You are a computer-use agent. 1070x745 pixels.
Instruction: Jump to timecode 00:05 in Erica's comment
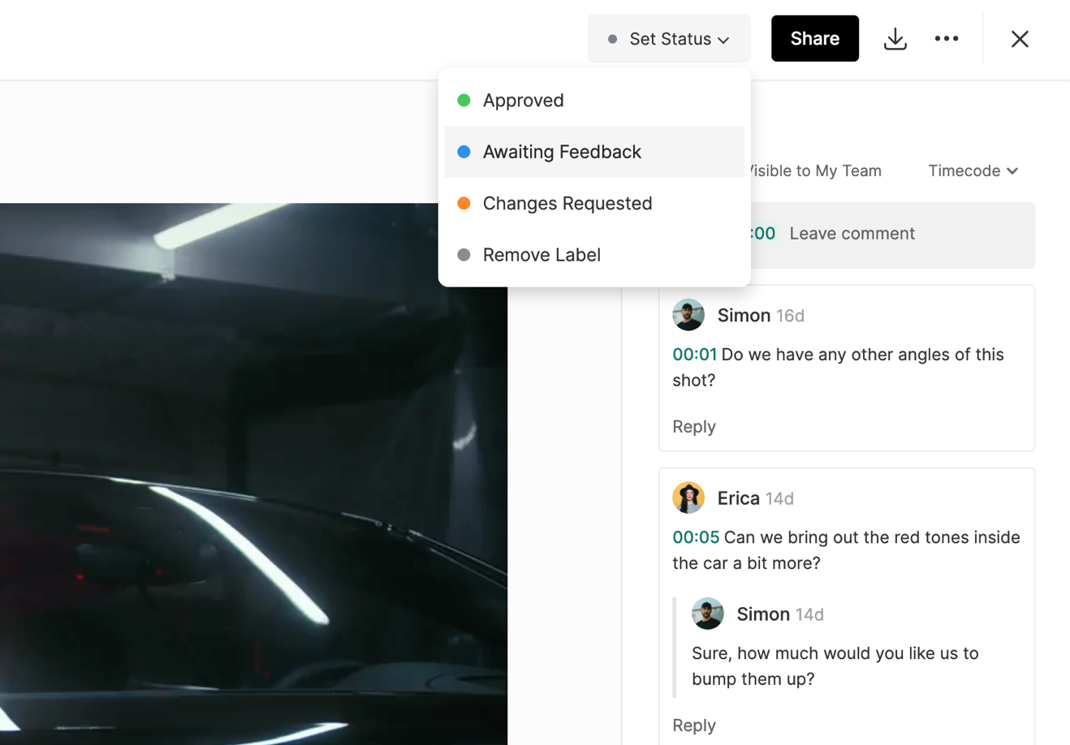[x=696, y=537]
